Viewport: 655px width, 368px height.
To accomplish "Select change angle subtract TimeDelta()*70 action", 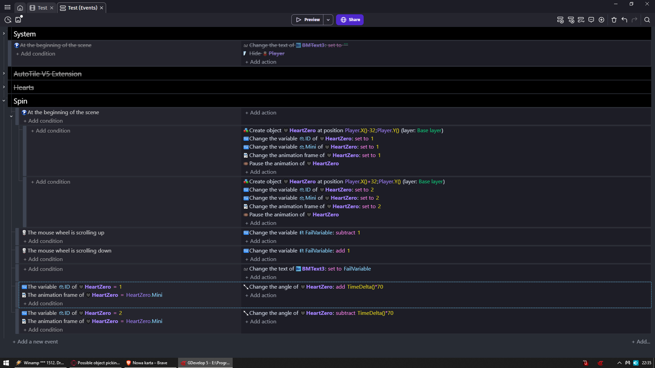I will coord(318,313).
